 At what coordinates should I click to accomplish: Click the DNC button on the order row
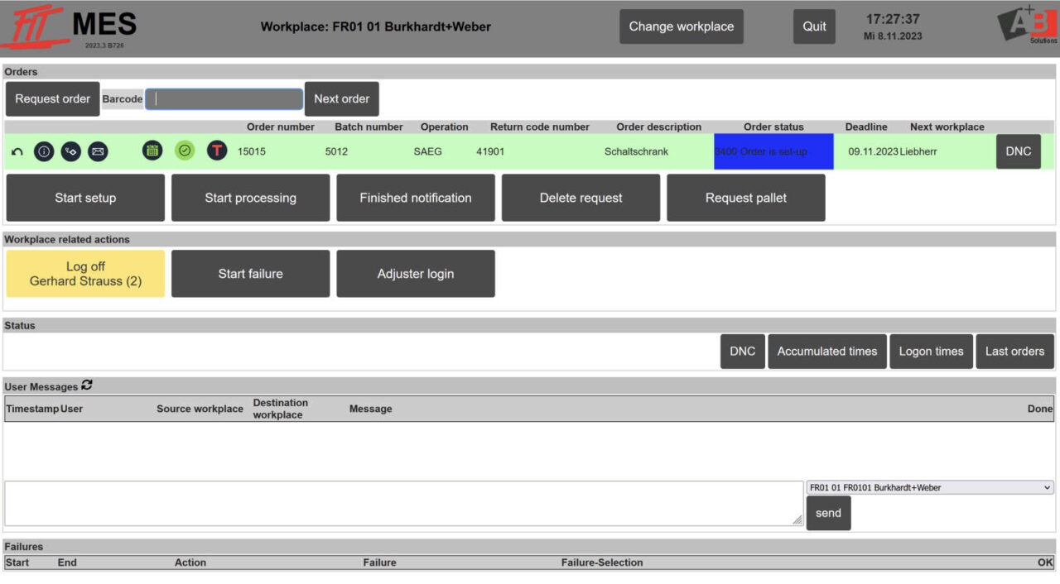1018,151
